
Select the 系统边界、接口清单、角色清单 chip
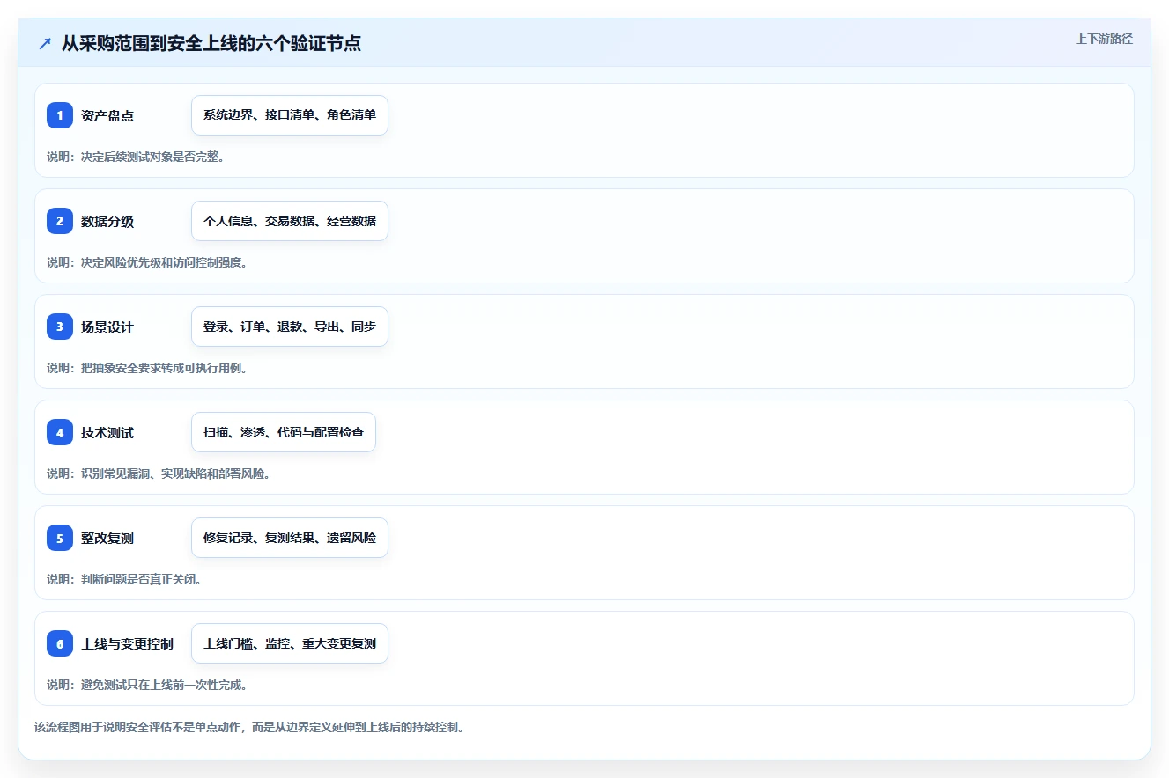pyautogui.click(x=290, y=115)
